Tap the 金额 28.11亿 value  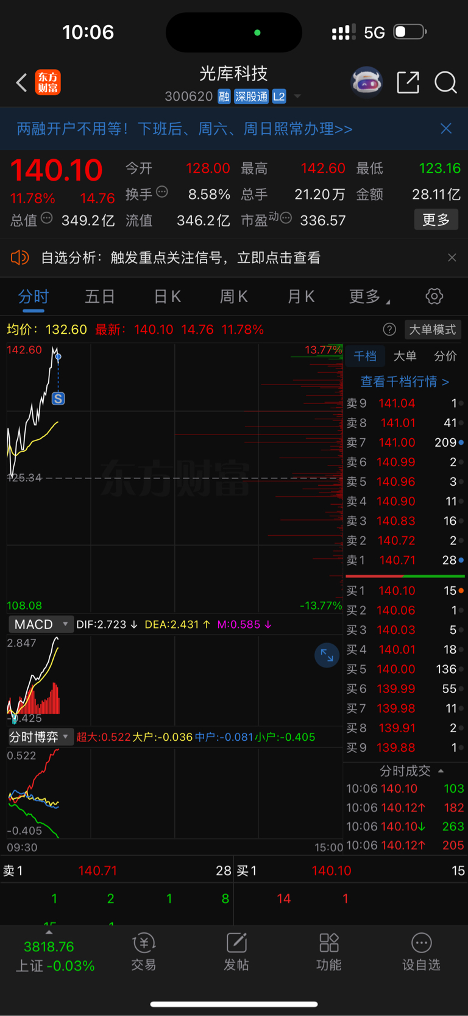[x=436, y=195]
